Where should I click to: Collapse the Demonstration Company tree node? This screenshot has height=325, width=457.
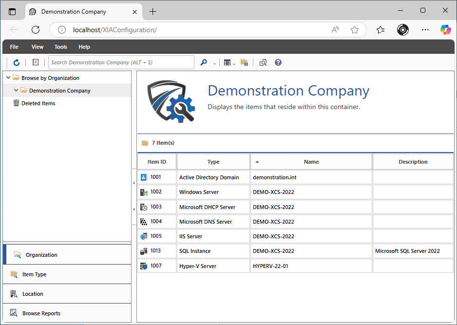tap(16, 90)
